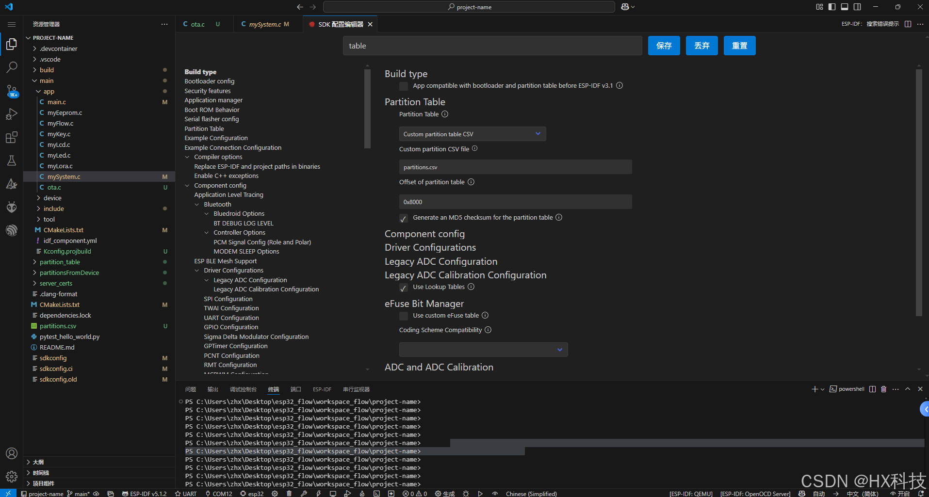This screenshot has height=497, width=929.
Task: Open the Testing flask view
Action: (x=12, y=160)
